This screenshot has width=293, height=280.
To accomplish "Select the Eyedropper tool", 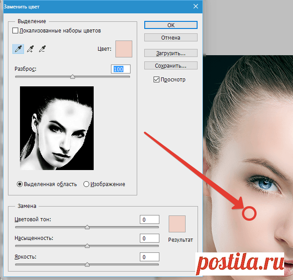I will pyautogui.click(x=18, y=49).
